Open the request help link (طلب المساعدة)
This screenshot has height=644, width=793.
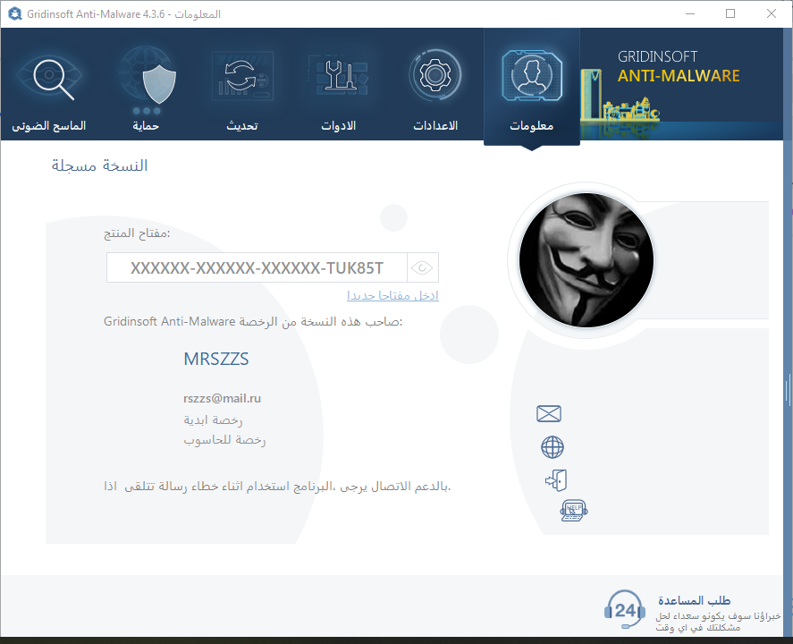click(694, 600)
